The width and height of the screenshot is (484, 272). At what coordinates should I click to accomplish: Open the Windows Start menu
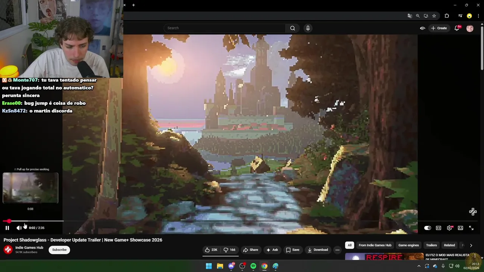tap(209, 266)
